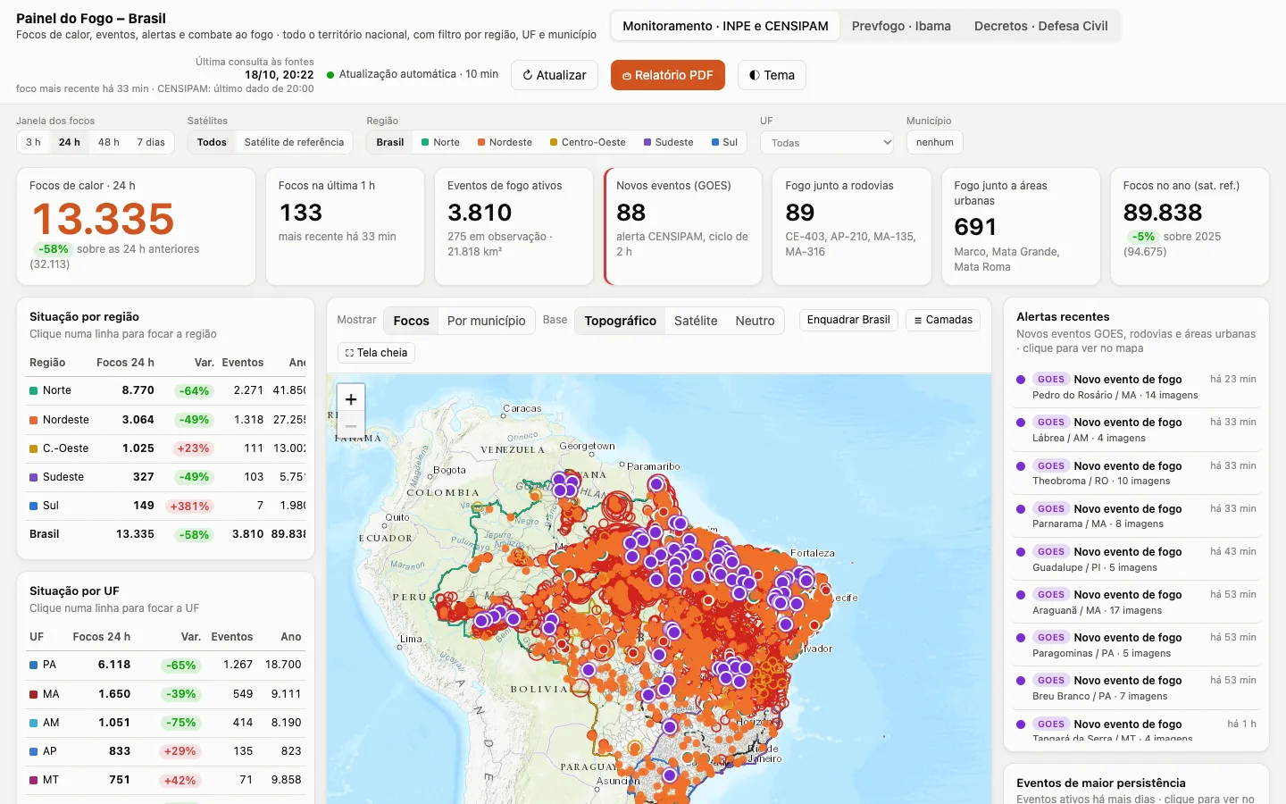
Task: Open Pedro do Rosário / MA alert
Action: pos(1136,387)
